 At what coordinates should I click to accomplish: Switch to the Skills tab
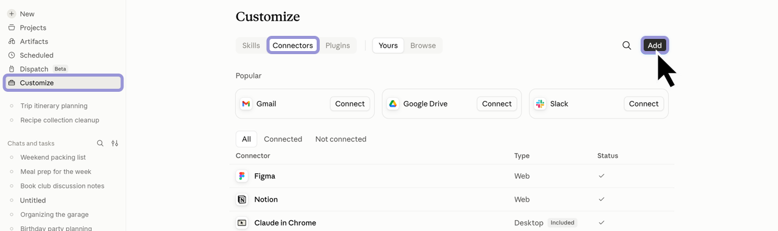[251, 46]
